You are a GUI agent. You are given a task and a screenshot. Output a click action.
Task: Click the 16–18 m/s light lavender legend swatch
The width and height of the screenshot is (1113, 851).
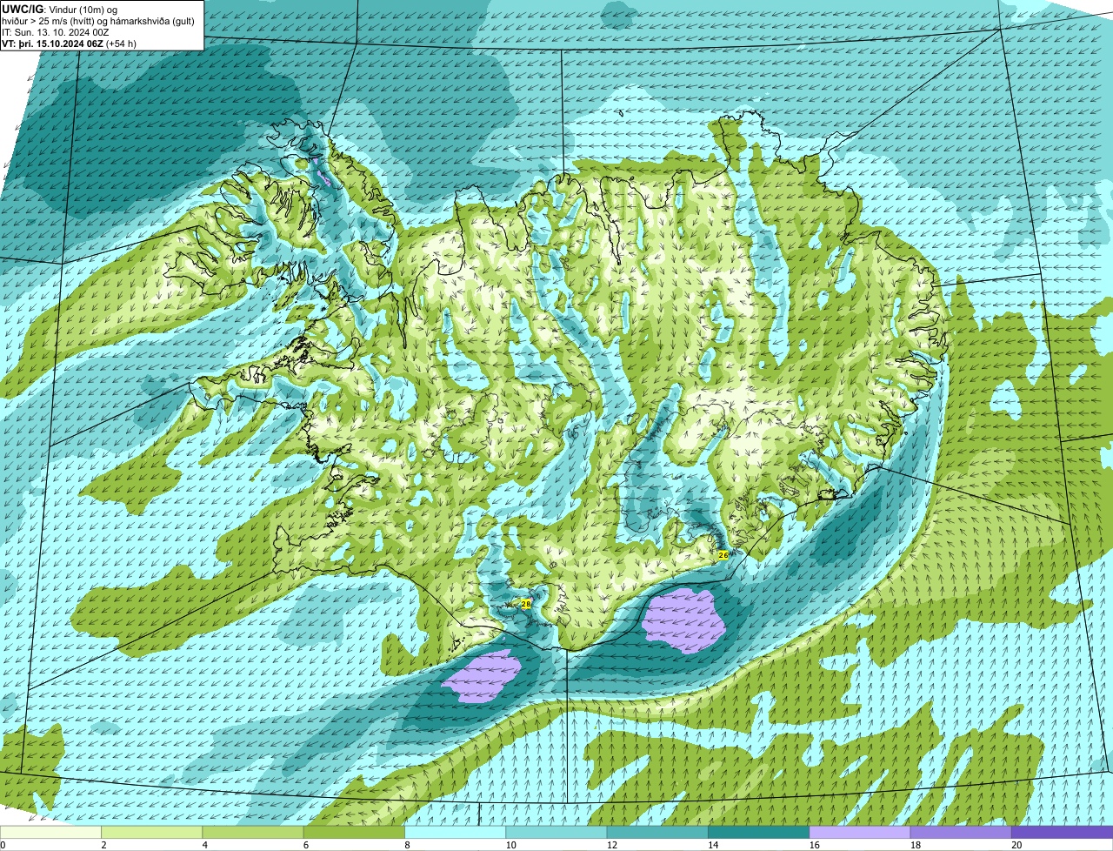point(860,833)
